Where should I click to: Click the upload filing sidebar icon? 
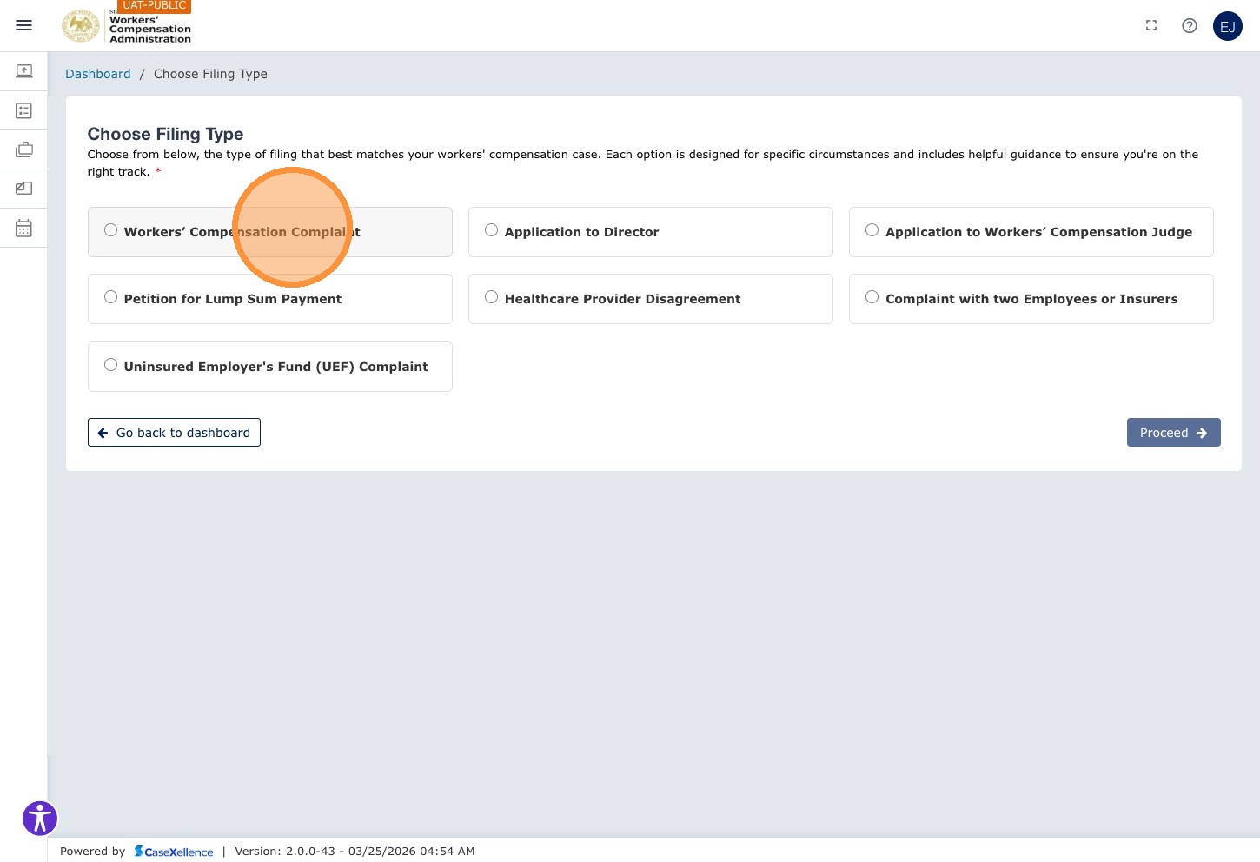[24, 71]
